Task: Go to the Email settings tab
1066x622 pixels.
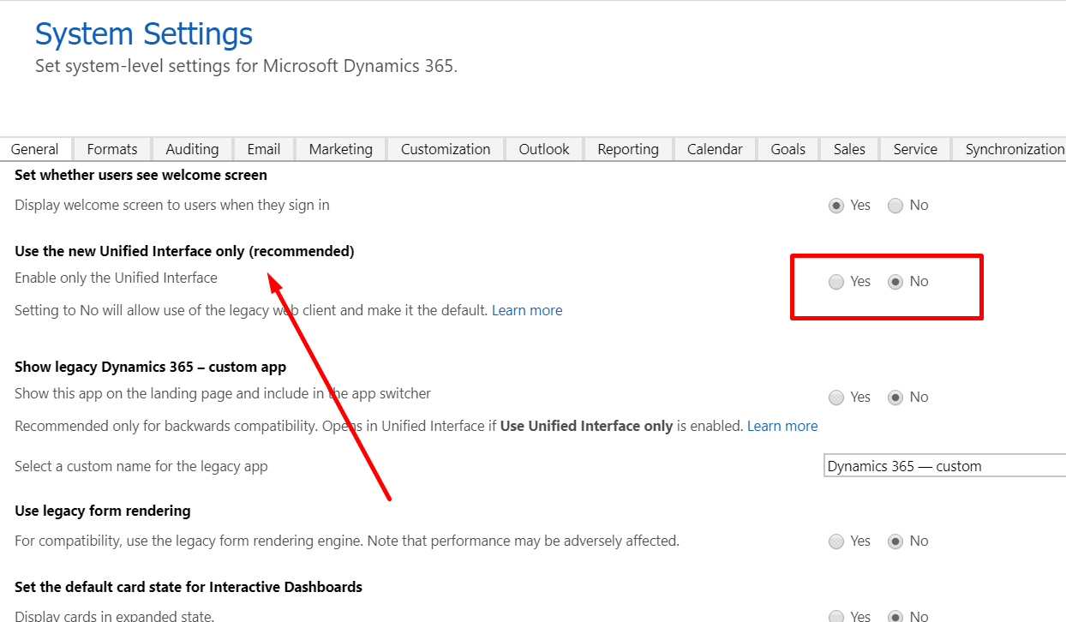Action: 264,149
